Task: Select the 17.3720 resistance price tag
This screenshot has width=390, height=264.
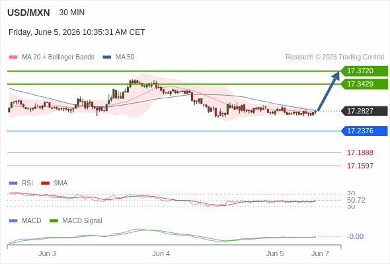Action: (364, 71)
